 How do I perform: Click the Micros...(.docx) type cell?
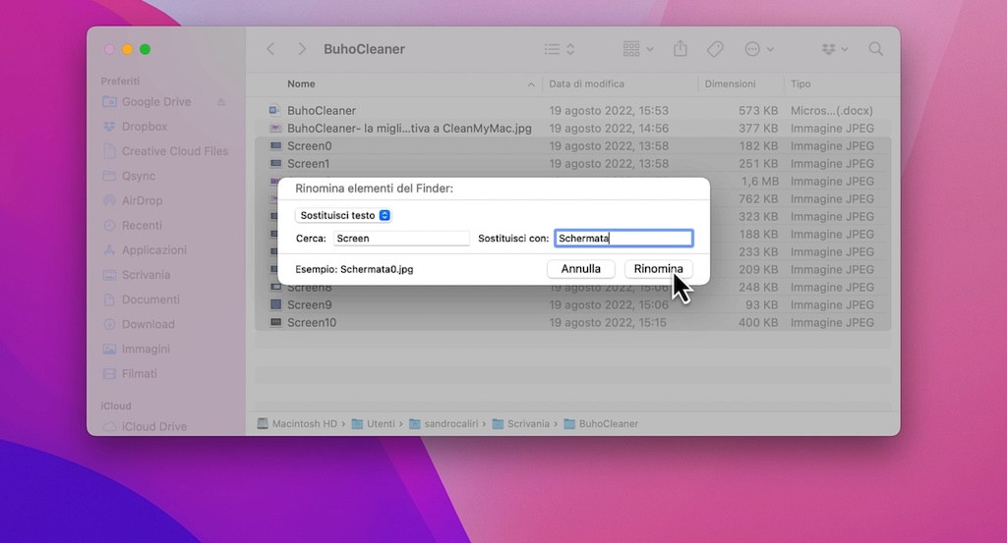click(832, 110)
